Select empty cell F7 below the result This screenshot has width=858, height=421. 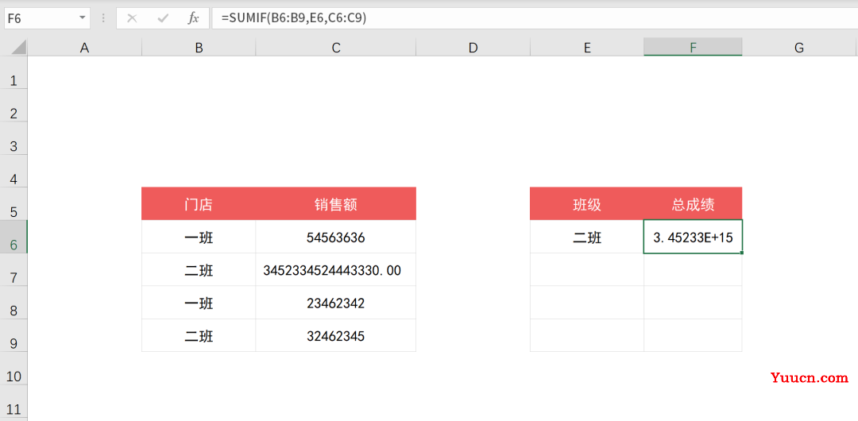pos(693,270)
